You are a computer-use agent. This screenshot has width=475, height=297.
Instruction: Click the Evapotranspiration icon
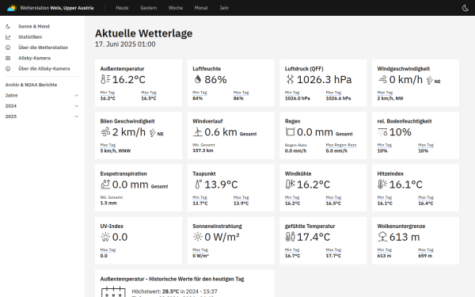coord(105,185)
